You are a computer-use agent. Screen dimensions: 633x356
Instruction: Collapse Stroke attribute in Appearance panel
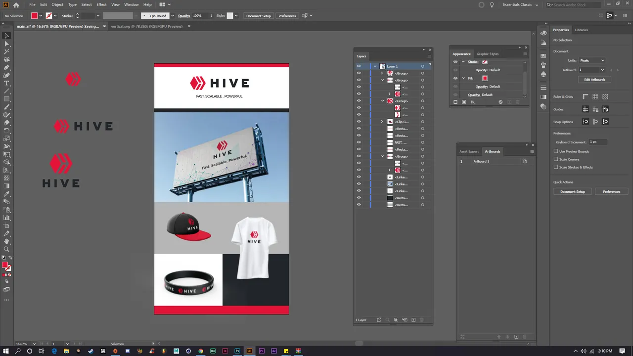pyautogui.click(x=463, y=62)
